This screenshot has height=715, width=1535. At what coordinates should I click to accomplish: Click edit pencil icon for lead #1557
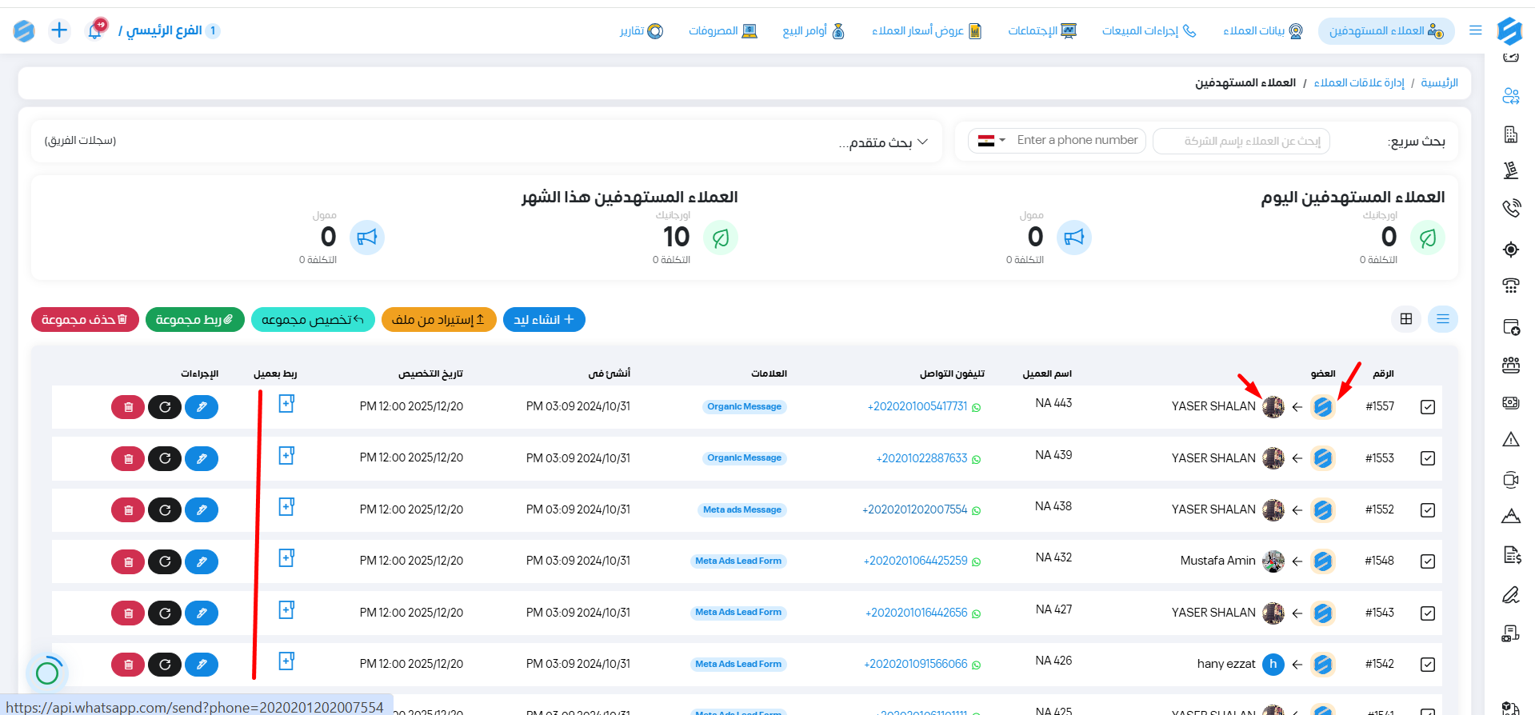[202, 407]
